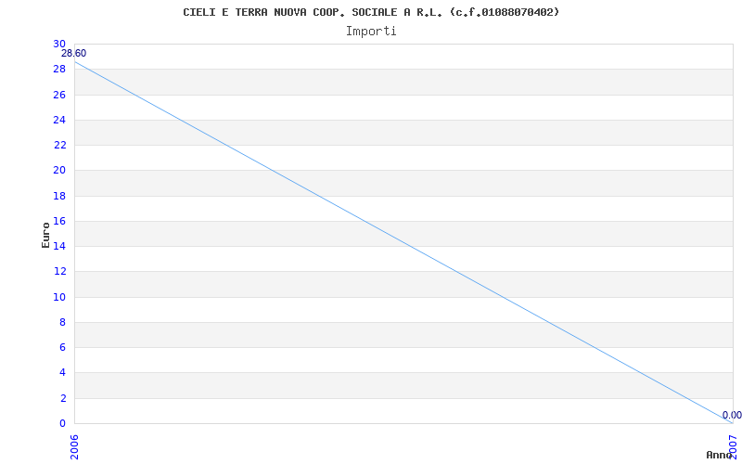Click y-axis tick label 4

coord(62,373)
